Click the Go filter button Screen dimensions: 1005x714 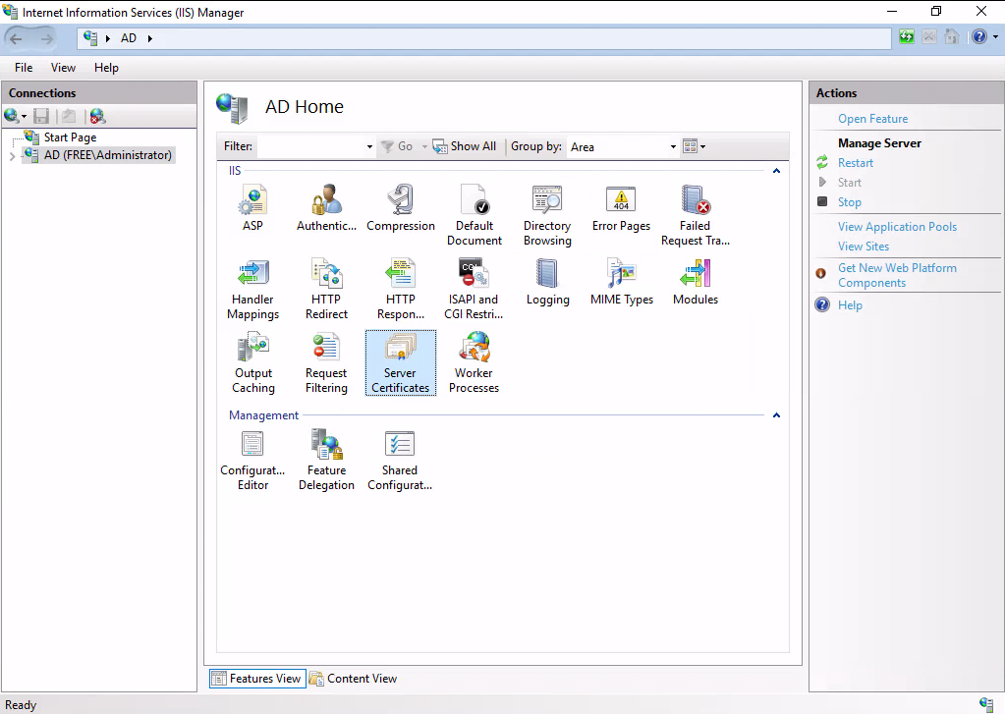[398, 146]
